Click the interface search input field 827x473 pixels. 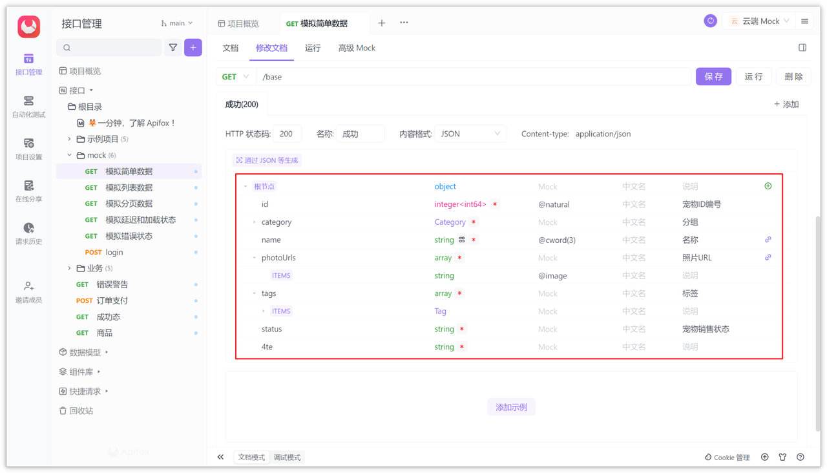pos(109,48)
